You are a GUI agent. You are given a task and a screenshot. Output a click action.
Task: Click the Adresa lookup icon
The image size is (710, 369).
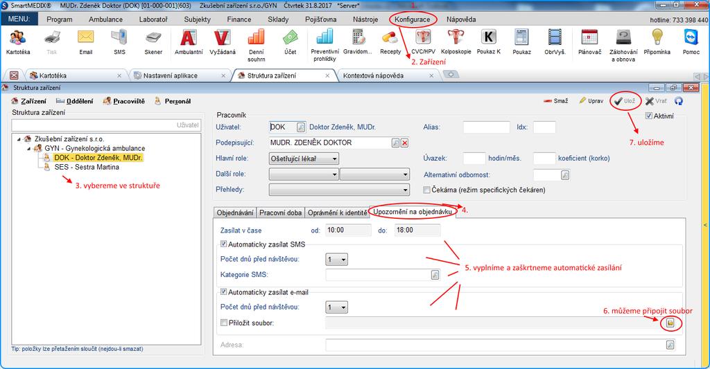pos(670,345)
